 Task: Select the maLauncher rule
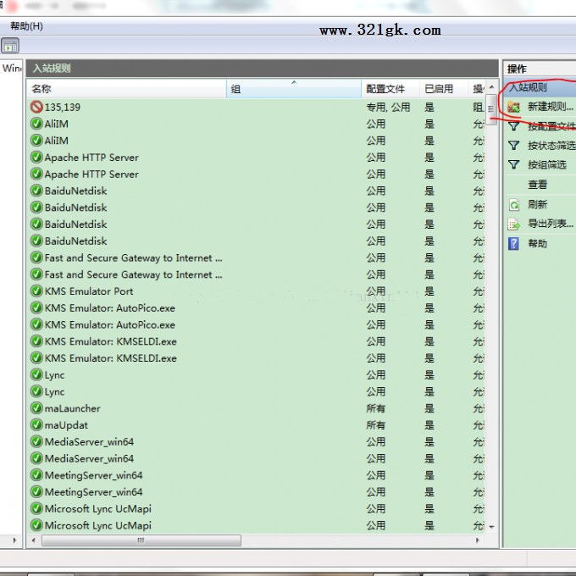click(256, 408)
